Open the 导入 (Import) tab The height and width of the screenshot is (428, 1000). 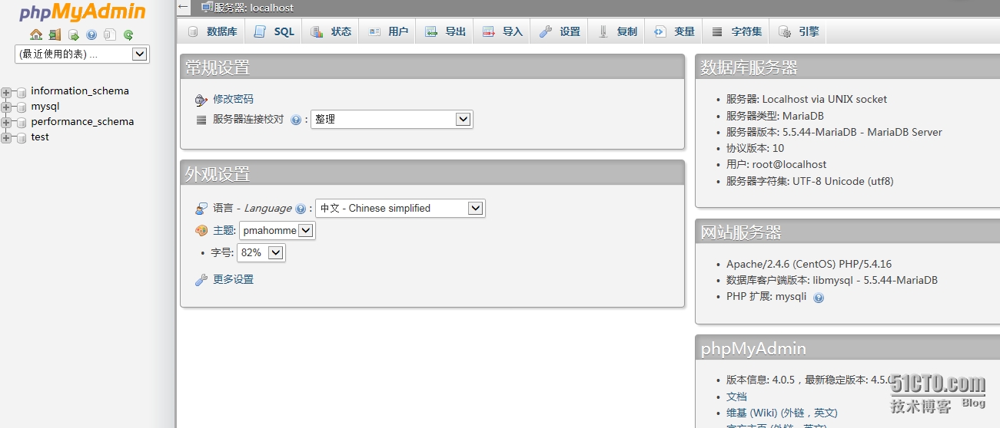click(503, 31)
